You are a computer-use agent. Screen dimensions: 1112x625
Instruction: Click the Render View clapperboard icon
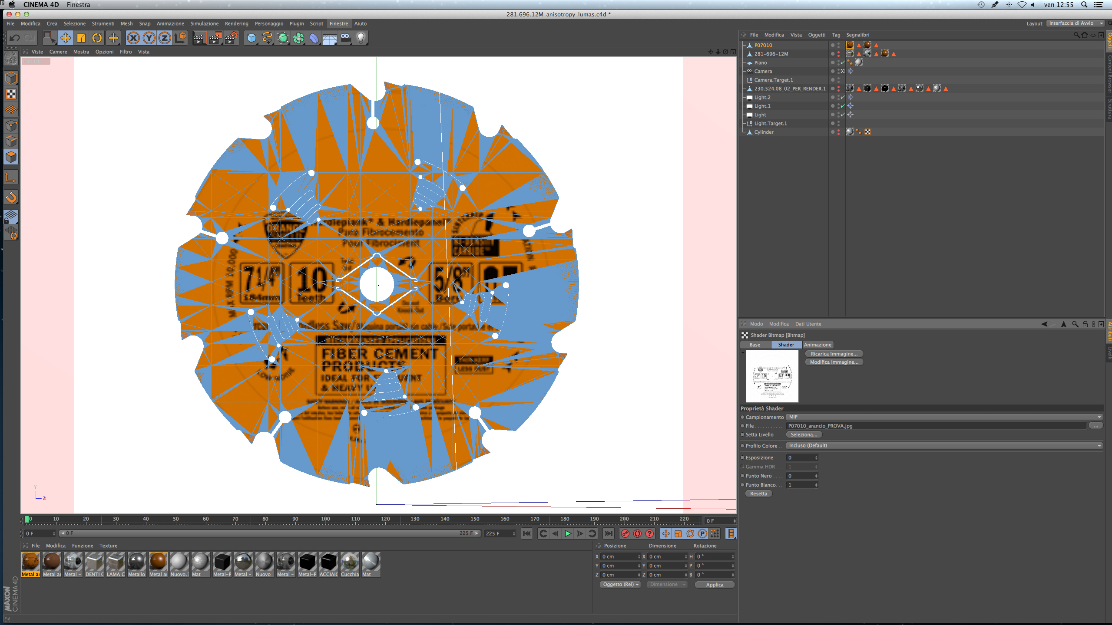(199, 38)
